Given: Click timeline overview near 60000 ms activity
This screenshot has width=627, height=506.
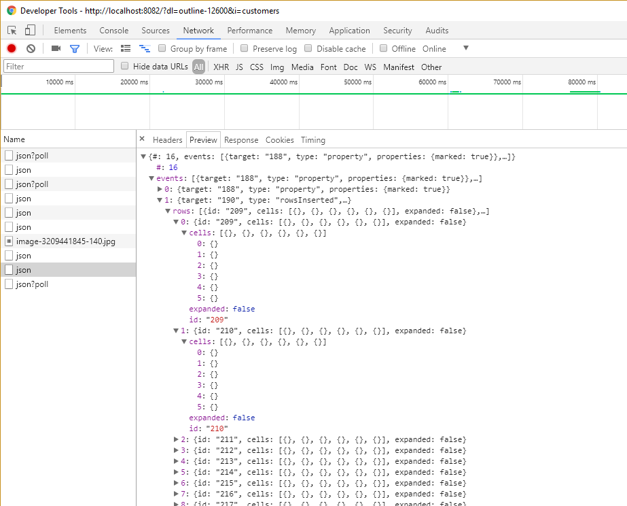Looking at the screenshot, I should coord(455,92).
